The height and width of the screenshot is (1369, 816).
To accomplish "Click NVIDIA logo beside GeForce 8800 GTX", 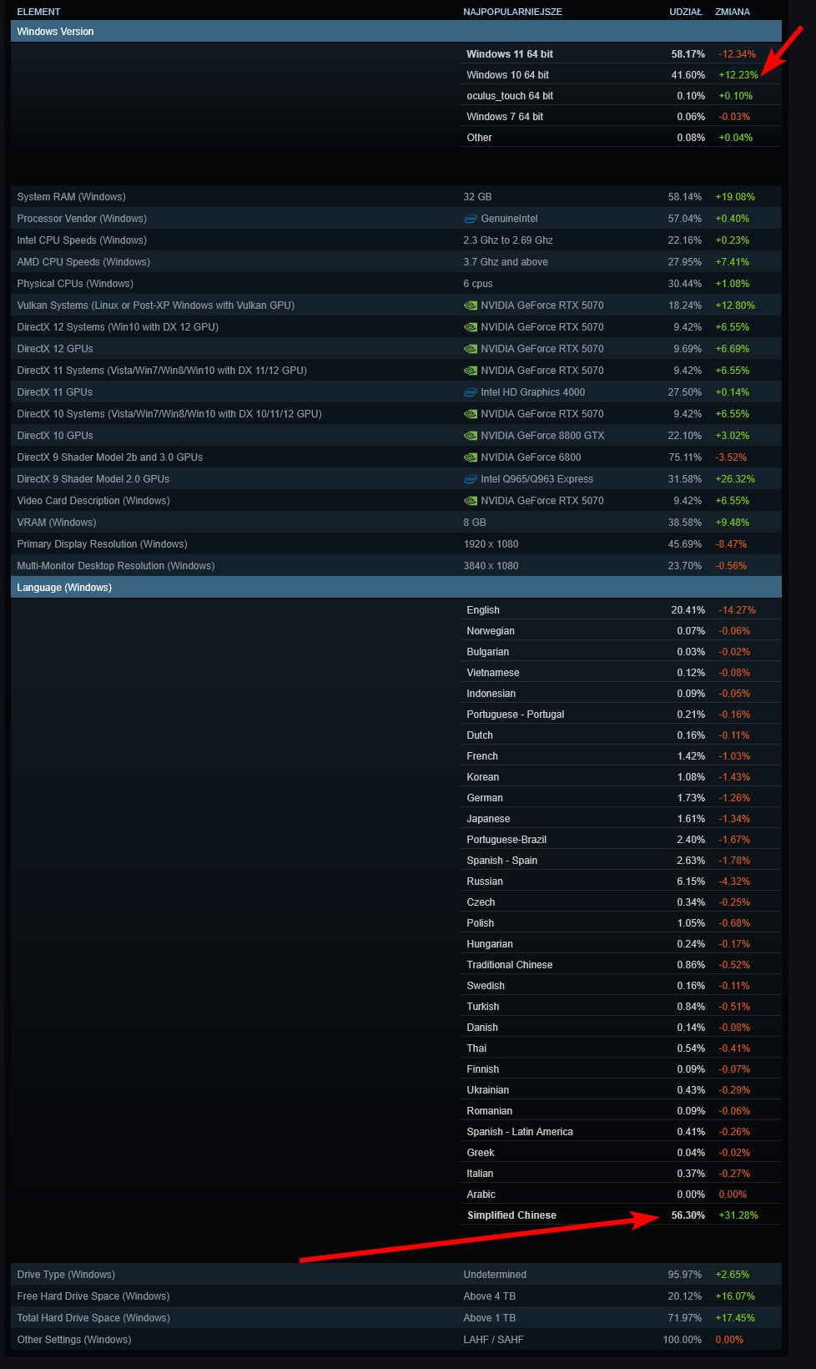I will [471, 436].
